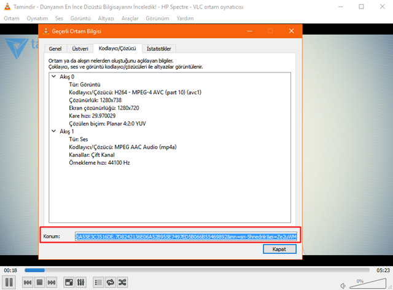This screenshot has height=290, width=393.
Task: Select the Kodlayıcı/Çözücü tab
Action: [x=117, y=48]
